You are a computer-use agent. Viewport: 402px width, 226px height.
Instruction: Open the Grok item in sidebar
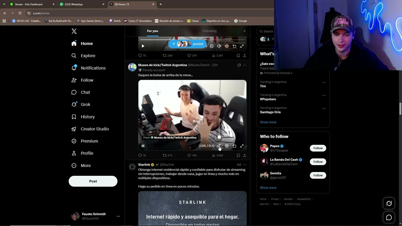(81, 105)
